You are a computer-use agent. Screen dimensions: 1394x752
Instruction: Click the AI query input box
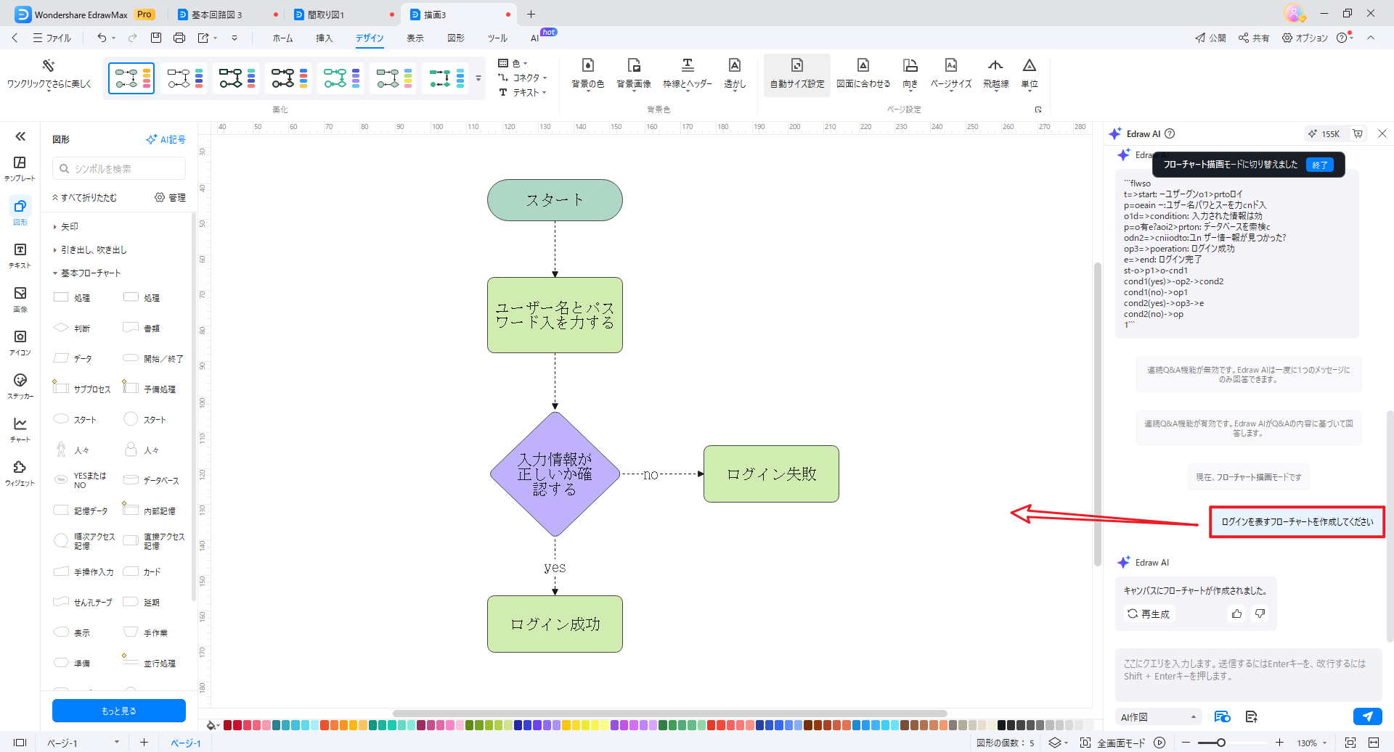pos(1248,674)
